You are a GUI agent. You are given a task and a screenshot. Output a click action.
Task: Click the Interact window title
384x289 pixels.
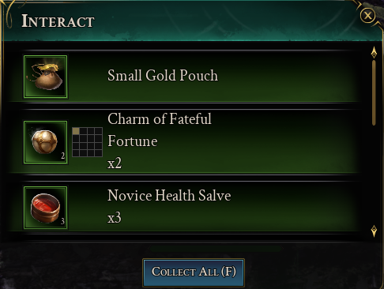coord(58,21)
